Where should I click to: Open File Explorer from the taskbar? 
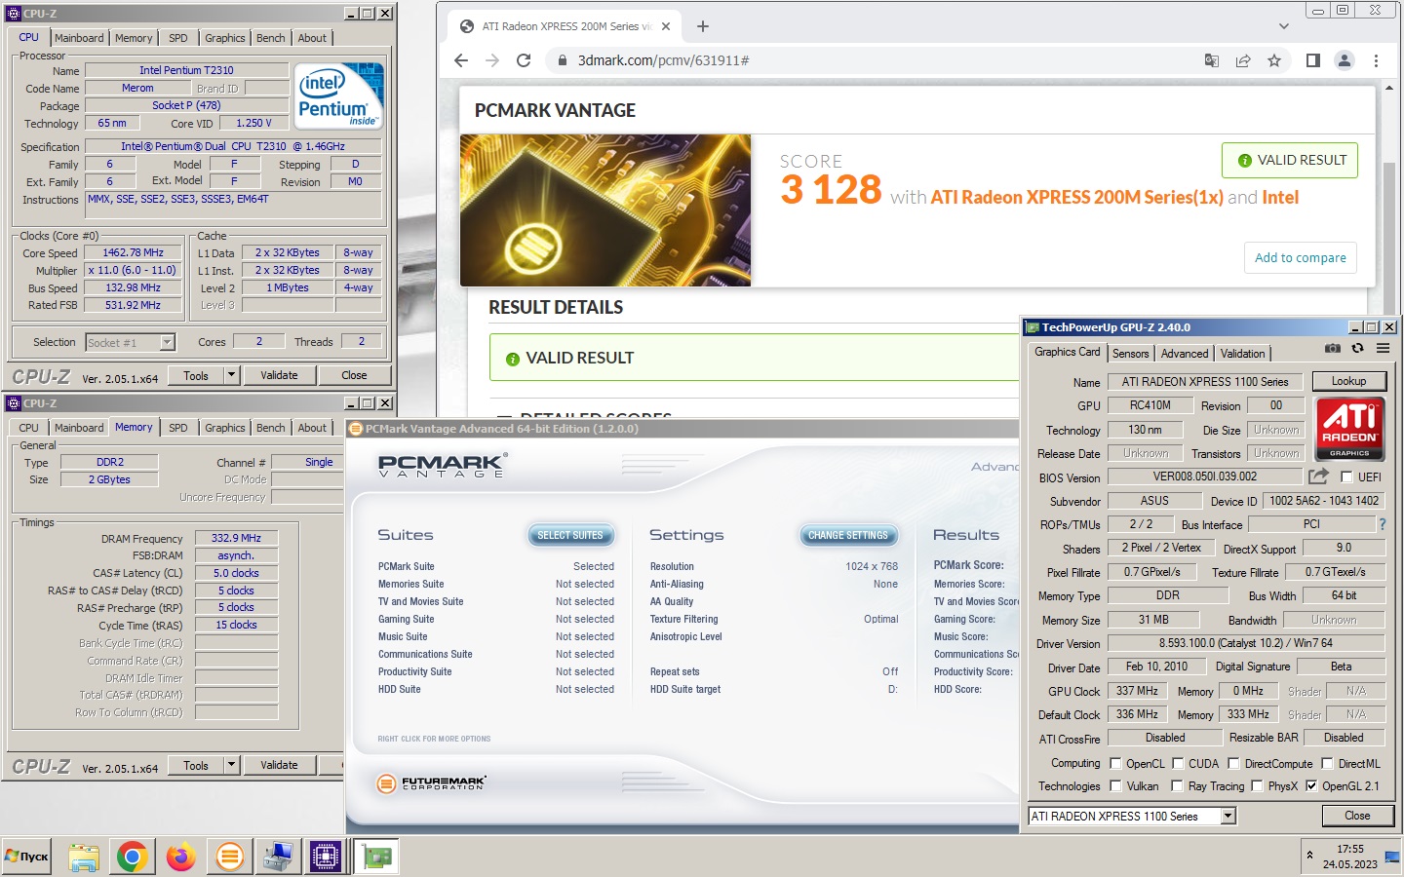(84, 857)
